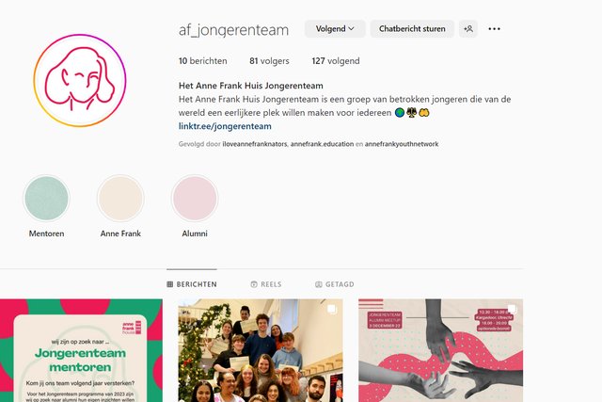The image size is (602, 402).
Task: Send a chat via Chatbericht sturen
Action: point(412,29)
